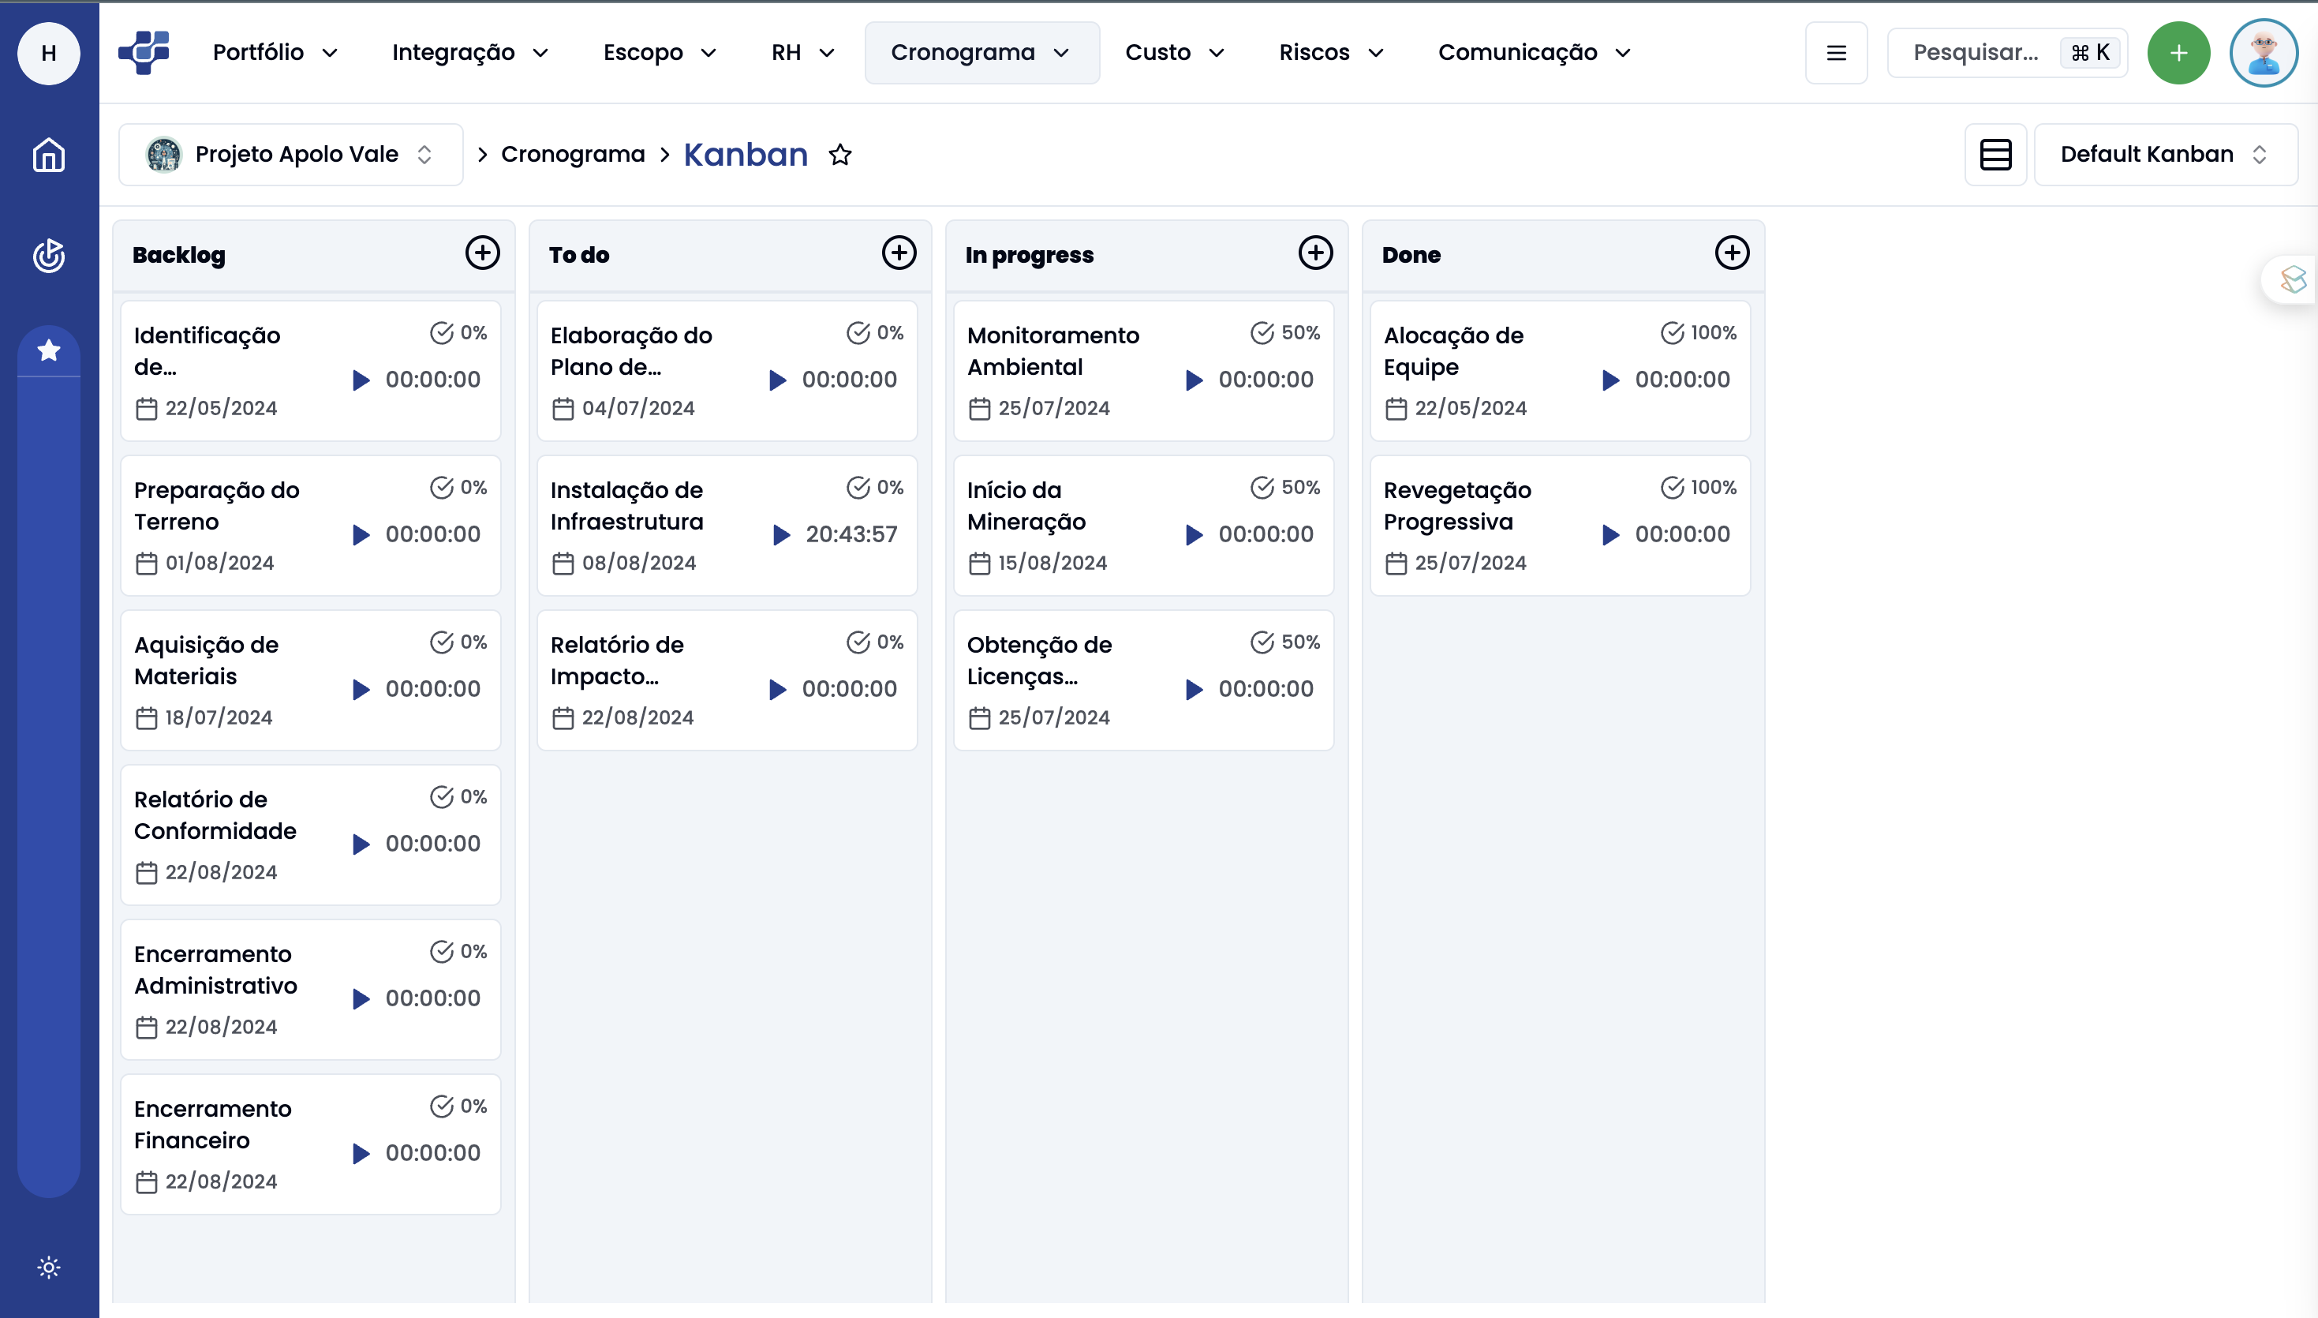Click the 08/08/2024 due date
The width and height of the screenshot is (2318, 1318).
pyautogui.click(x=639, y=563)
